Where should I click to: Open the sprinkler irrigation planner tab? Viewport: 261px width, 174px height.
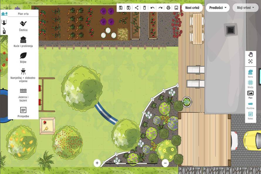pos(4,22)
